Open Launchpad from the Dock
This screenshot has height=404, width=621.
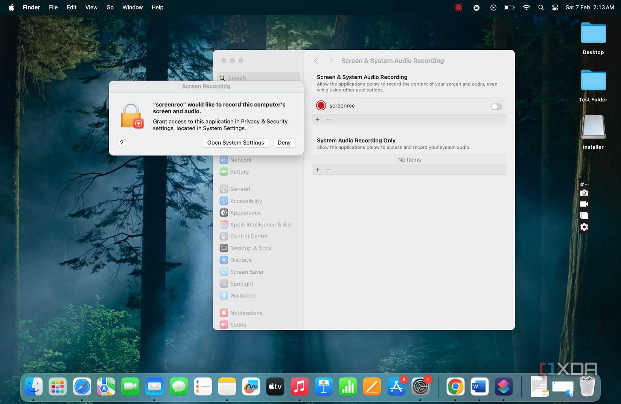tap(58, 387)
